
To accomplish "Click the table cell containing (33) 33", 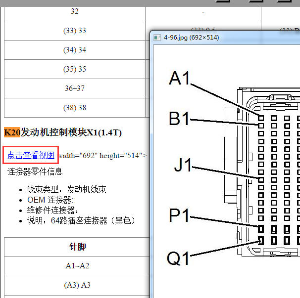I will point(75,31).
